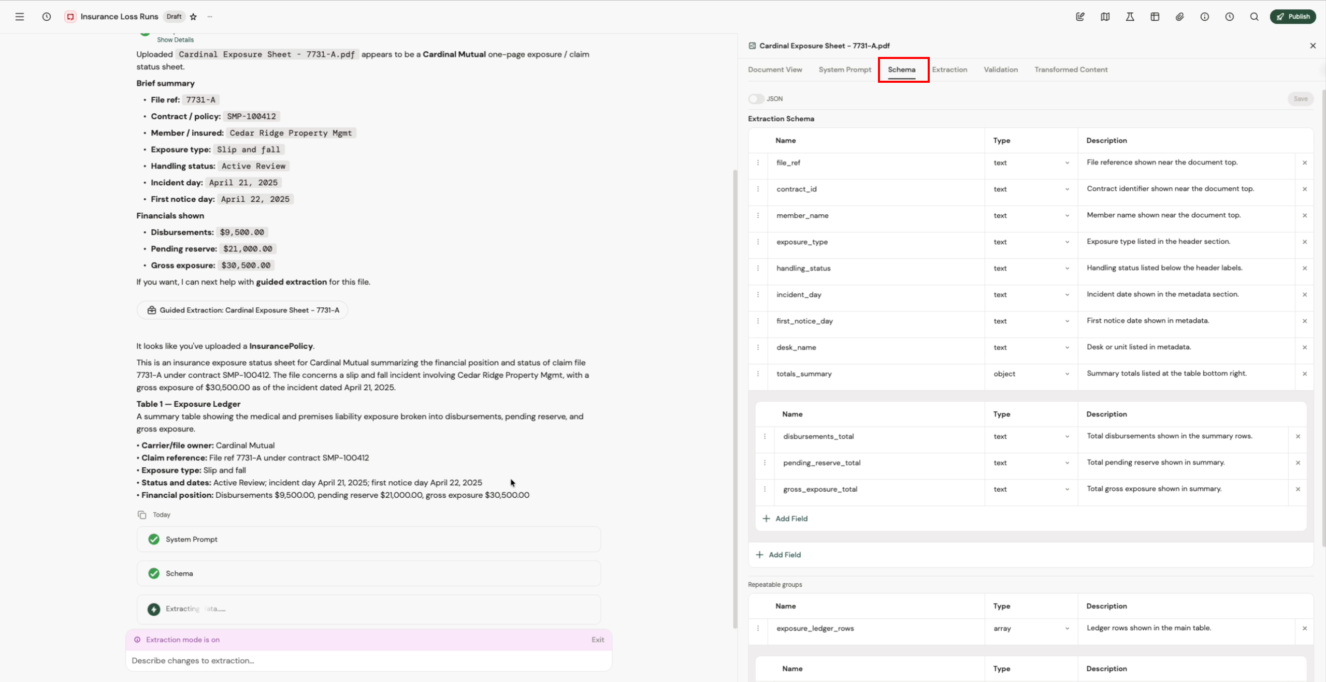The height and width of the screenshot is (682, 1326).
Task: Open type dropdown for incident_day
Action: tap(1031, 294)
